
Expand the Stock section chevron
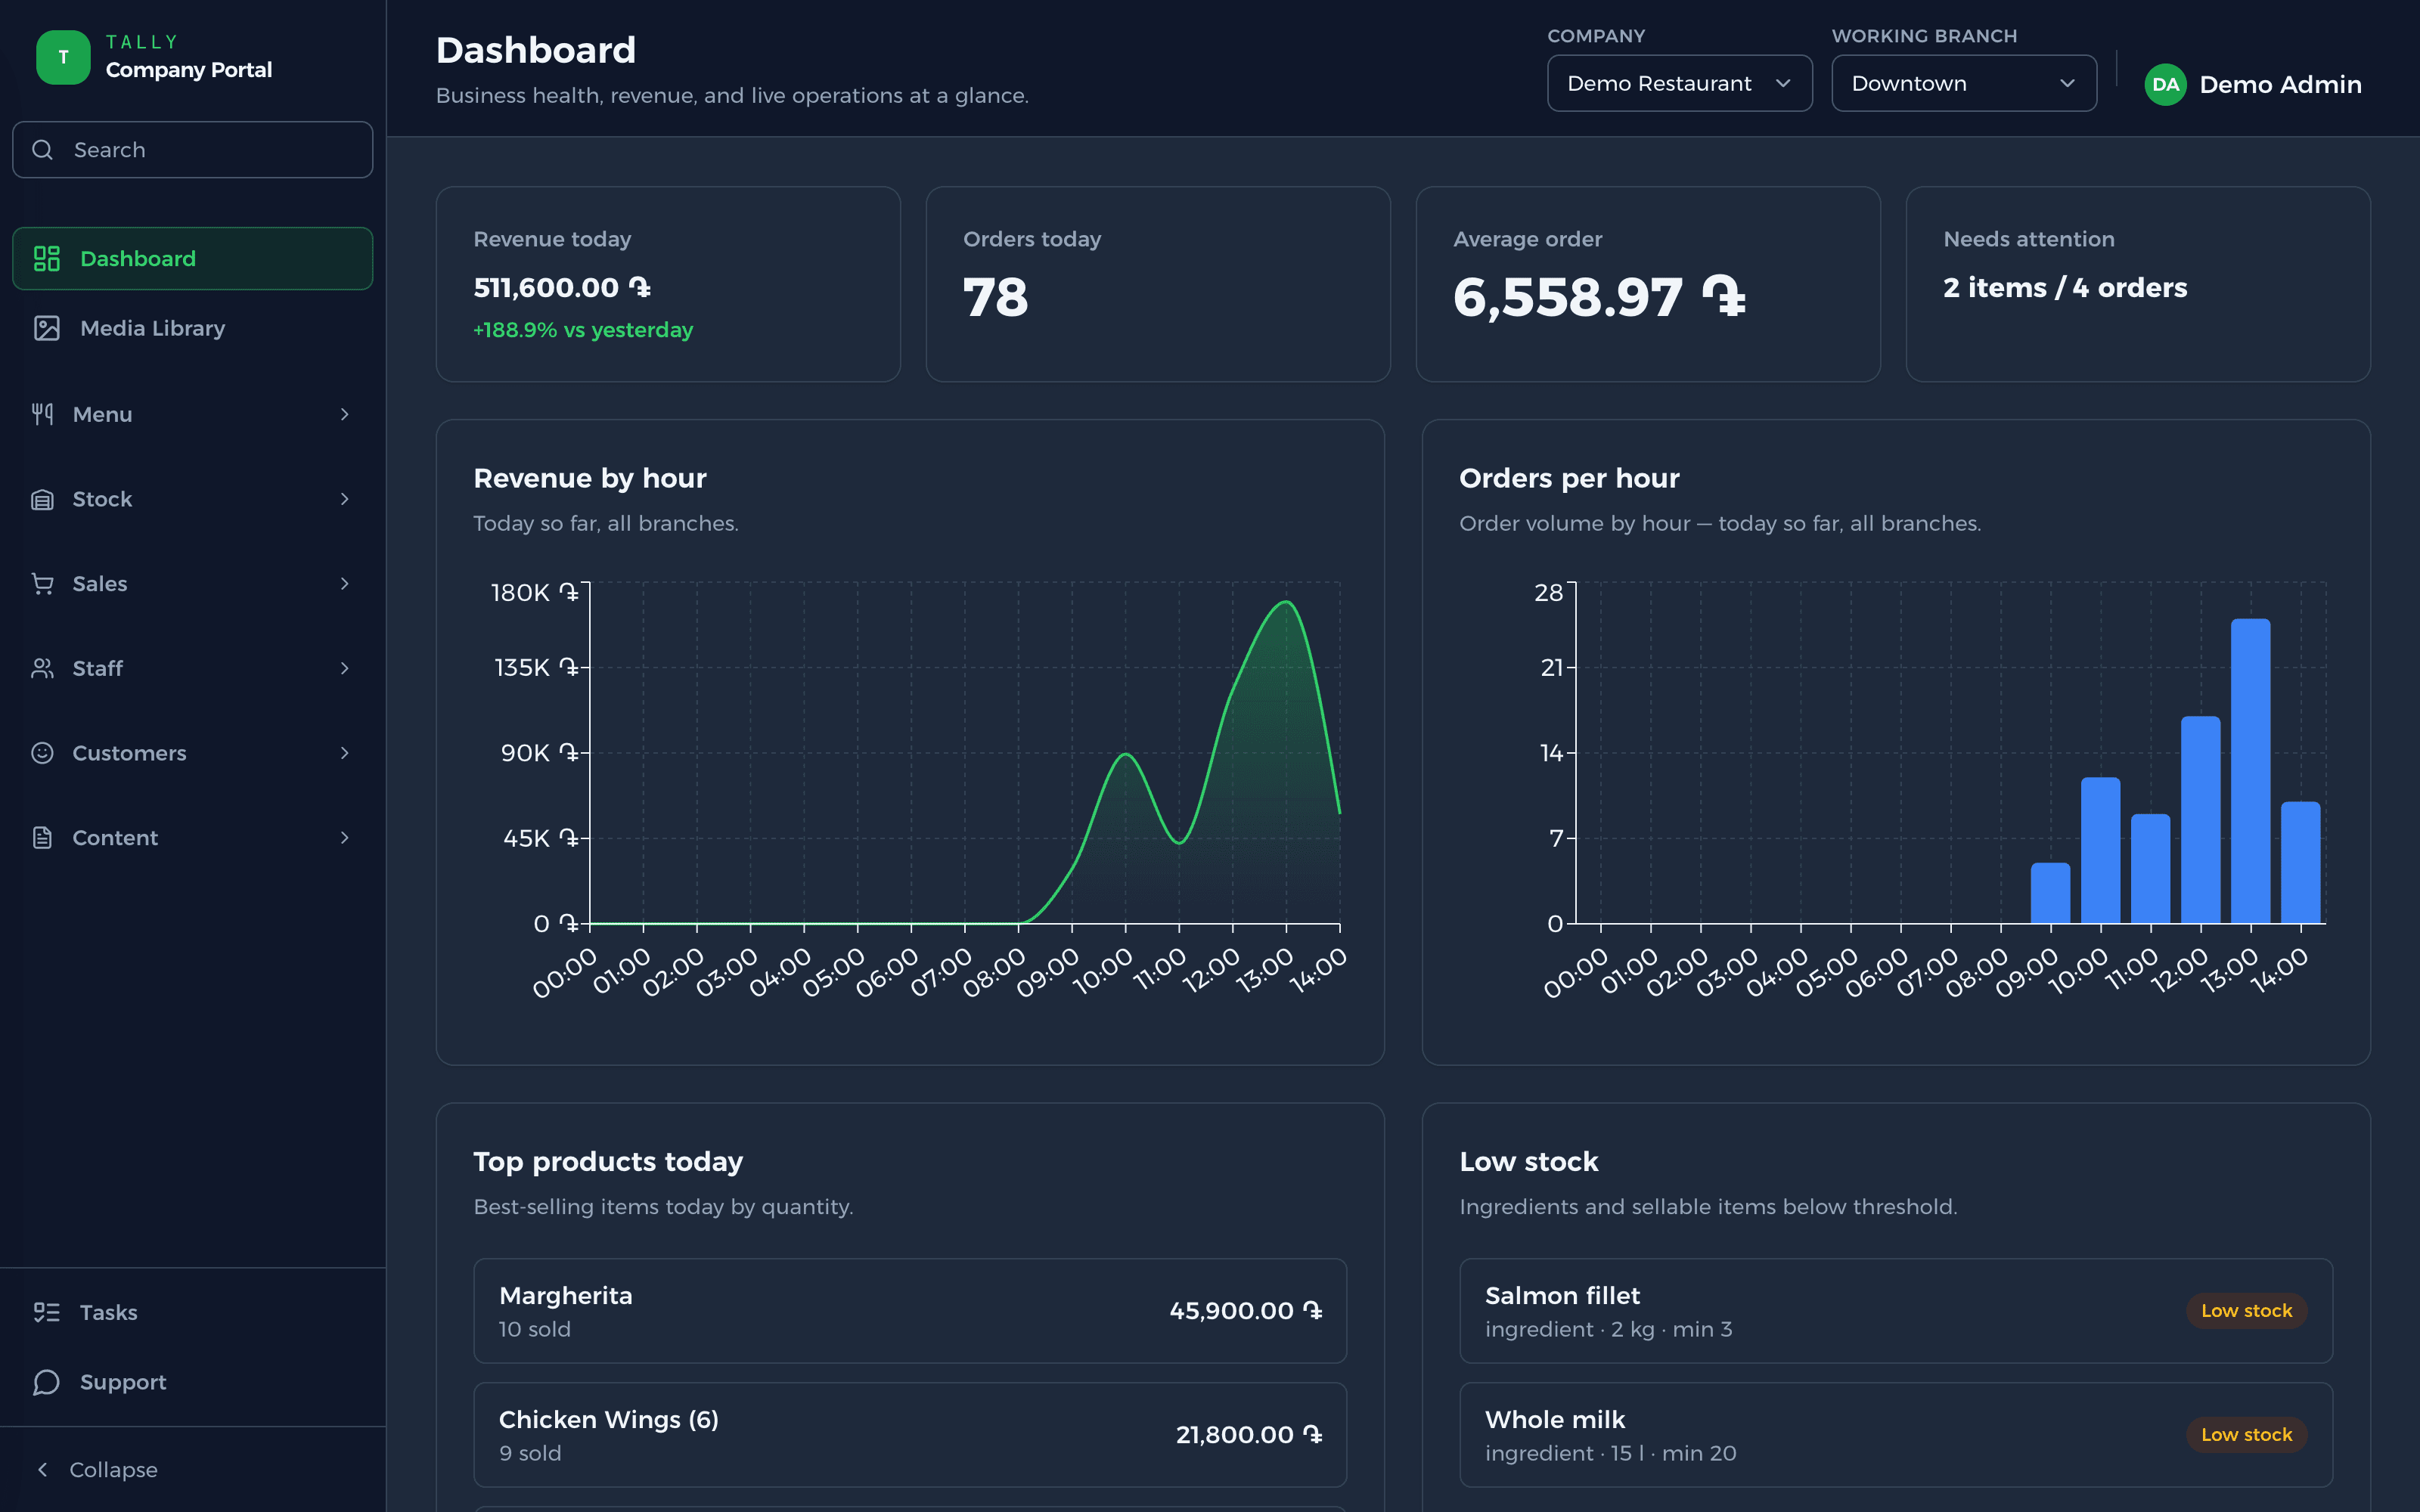click(x=345, y=499)
